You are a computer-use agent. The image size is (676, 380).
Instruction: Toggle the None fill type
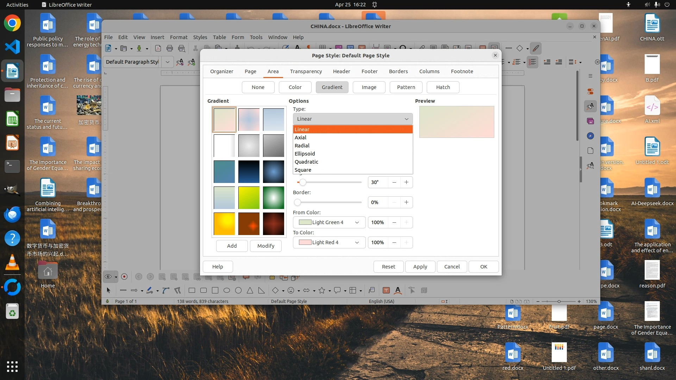[x=258, y=87]
